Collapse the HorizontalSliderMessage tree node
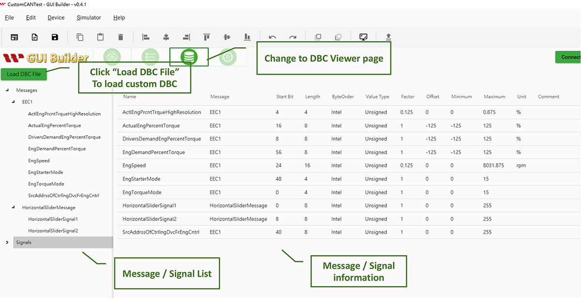The width and height of the screenshot is (581, 299). [13, 208]
